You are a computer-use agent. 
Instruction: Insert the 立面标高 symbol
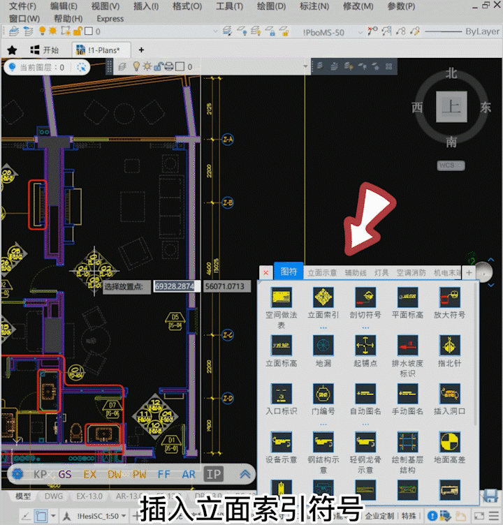tap(281, 345)
